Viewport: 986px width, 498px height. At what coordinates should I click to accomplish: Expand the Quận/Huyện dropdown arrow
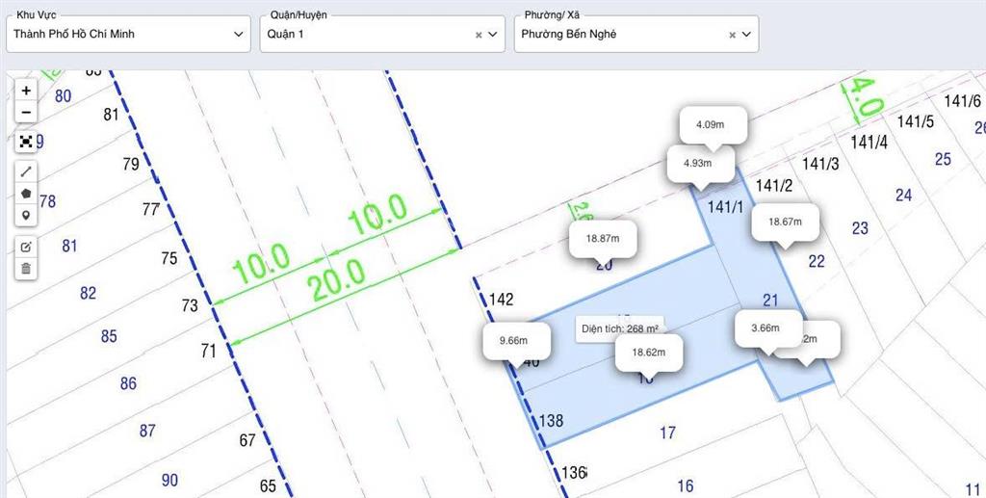[493, 34]
